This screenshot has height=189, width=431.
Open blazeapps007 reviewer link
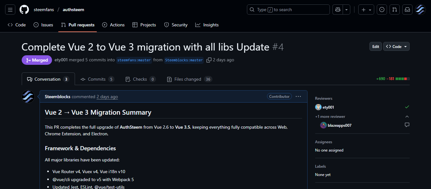[x=339, y=125]
